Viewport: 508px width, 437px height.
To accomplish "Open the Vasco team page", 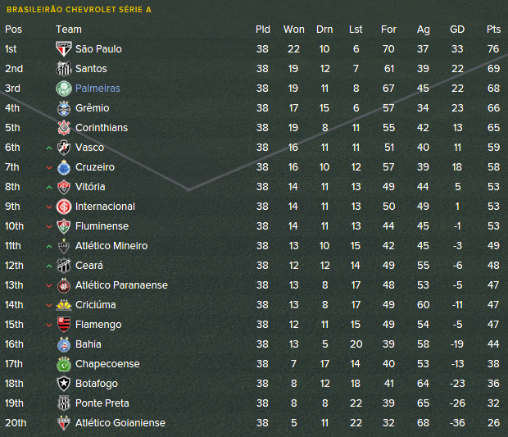I will pyautogui.click(x=89, y=148).
